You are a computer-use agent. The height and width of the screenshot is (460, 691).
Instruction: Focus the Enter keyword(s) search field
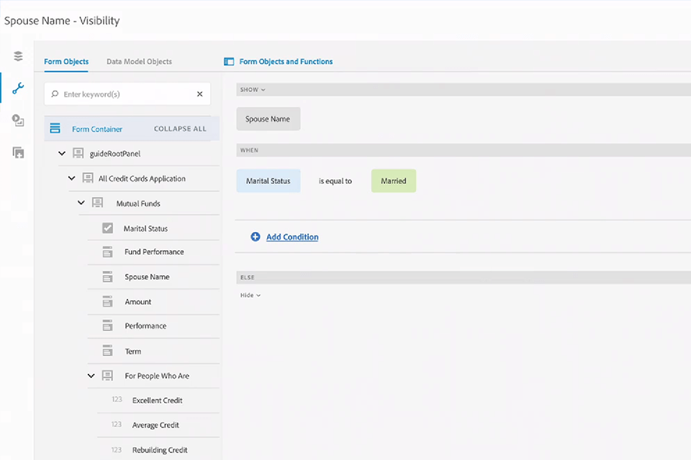tap(127, 93)
